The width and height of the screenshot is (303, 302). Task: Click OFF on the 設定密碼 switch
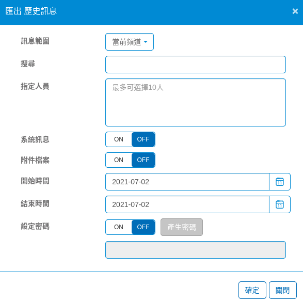143,227
